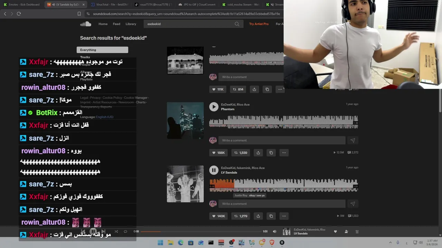Open SoundCloud Home menu
Screen dimensions: 442x248
103,24
